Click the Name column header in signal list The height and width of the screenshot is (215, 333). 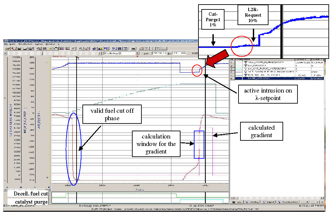(x=246, y=60)
